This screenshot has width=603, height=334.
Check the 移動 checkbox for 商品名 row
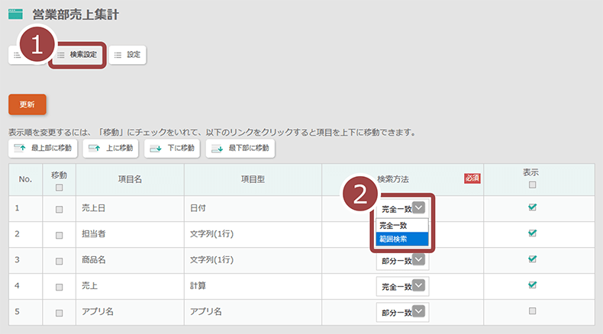(59, 260)
